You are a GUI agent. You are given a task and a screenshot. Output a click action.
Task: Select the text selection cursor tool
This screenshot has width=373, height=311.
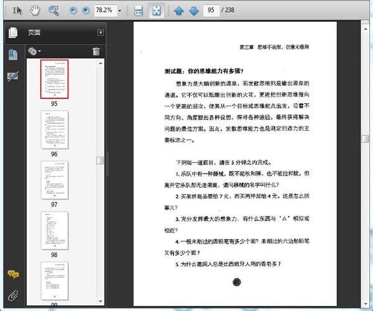pos(17,11)
